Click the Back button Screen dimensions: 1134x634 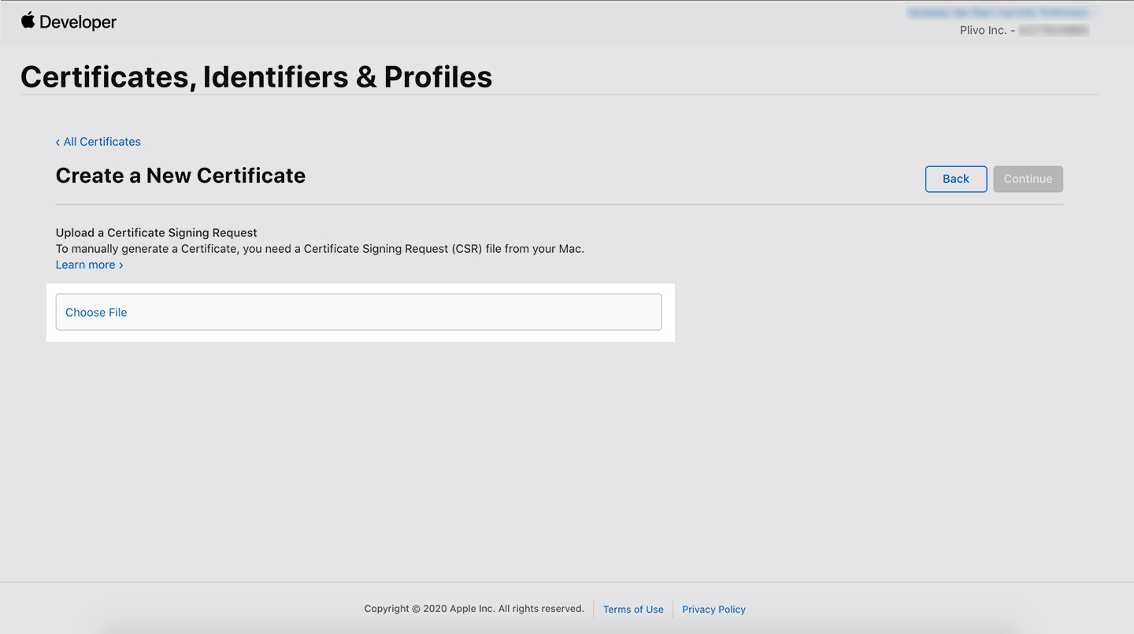pyautogui.click(x=955, y=179)
